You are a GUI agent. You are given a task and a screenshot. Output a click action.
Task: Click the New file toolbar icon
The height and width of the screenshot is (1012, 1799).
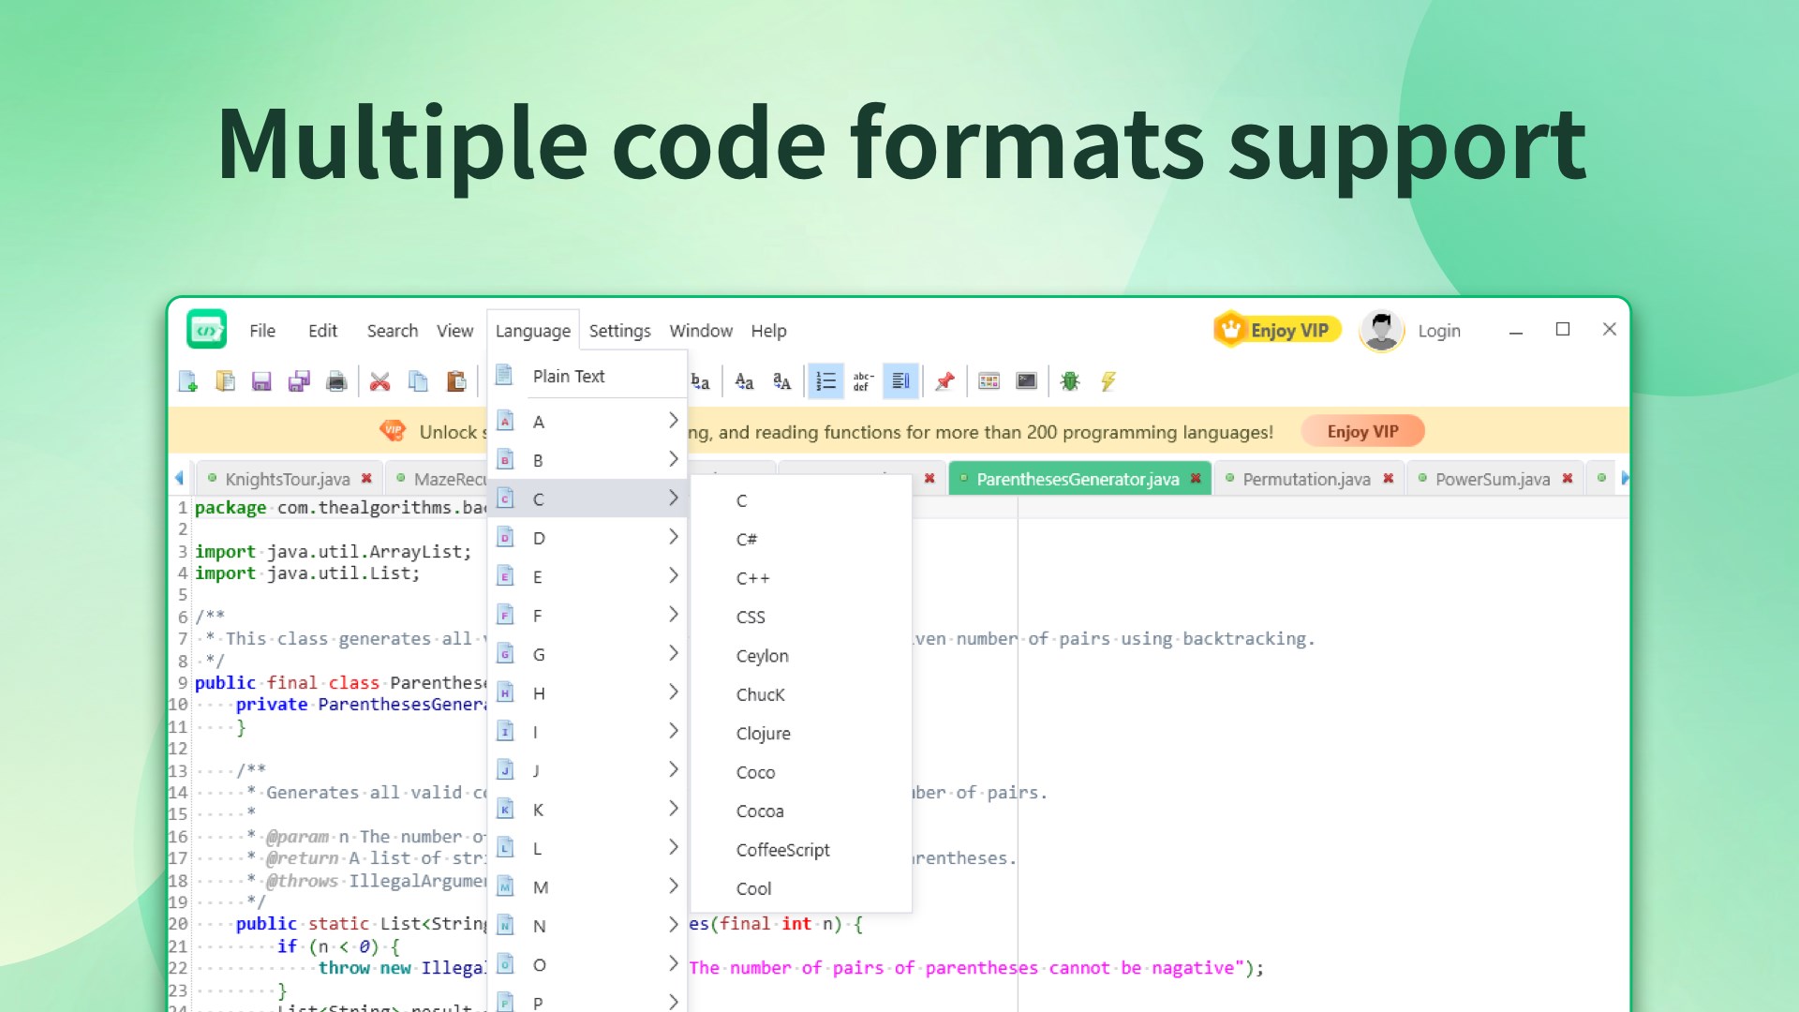point(188,381)
